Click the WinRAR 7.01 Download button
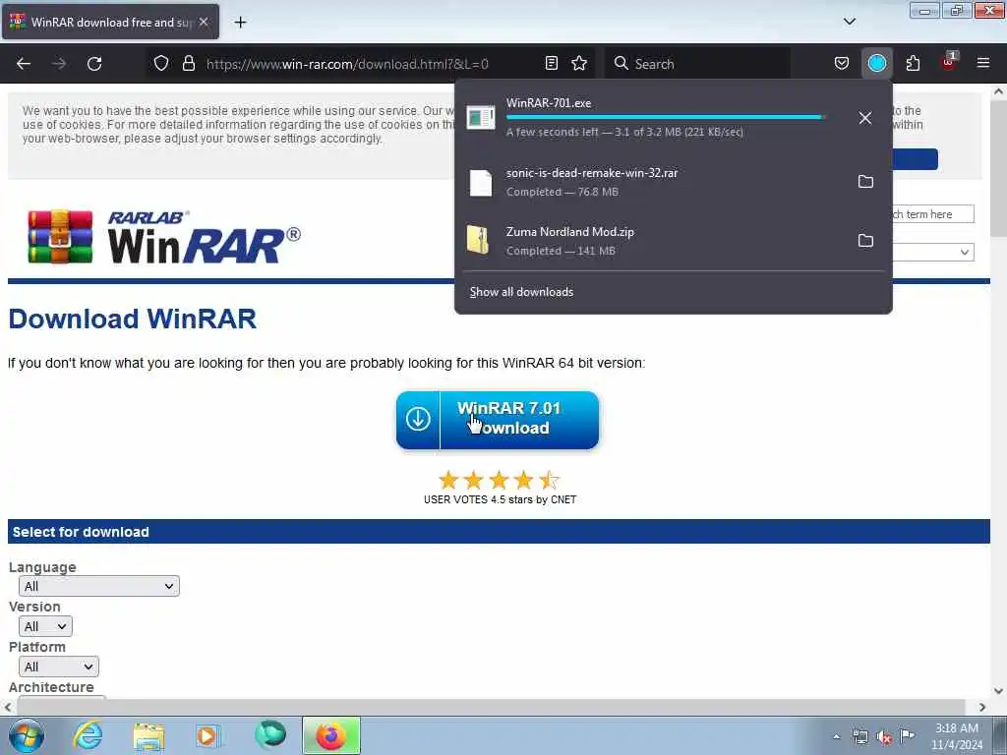This screenshot has width=1007, height=755. click(x=498, y=420)
